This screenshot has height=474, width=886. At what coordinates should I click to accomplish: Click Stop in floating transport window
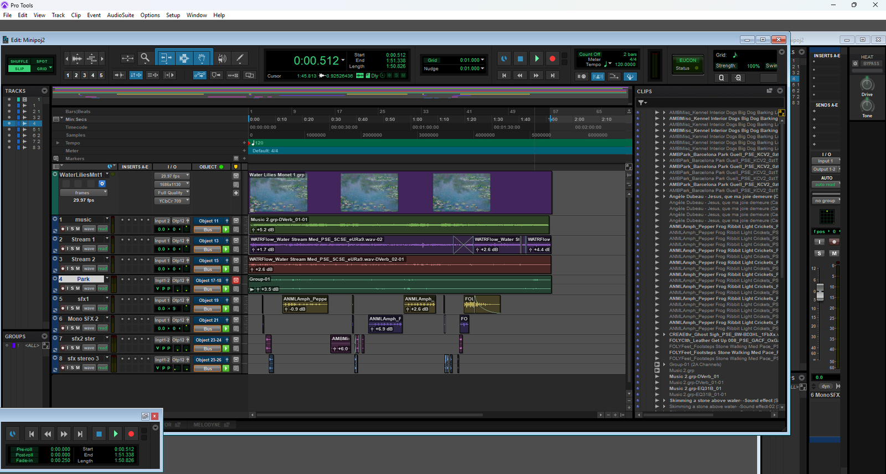coord(99,434)
